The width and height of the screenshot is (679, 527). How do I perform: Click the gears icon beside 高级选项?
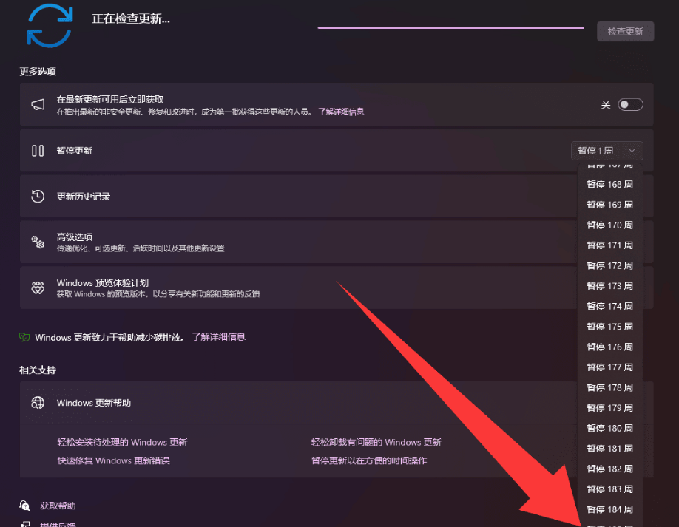coord(38,242)
